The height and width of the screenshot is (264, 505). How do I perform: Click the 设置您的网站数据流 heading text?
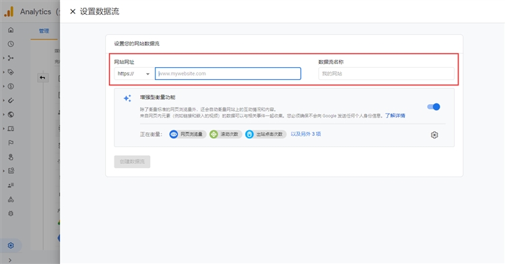coord(137,44)
